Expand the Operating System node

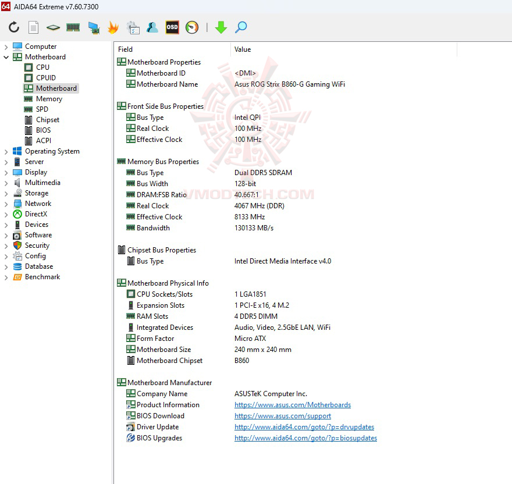(6, 151)
